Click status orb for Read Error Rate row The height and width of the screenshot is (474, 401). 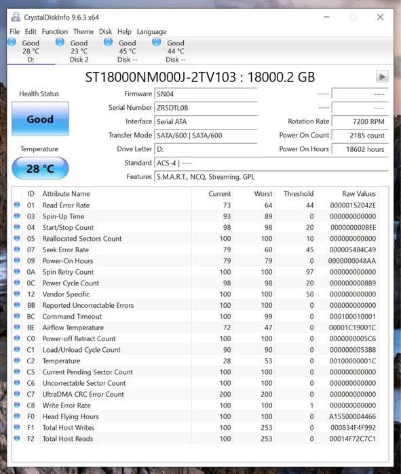[17, 205]
